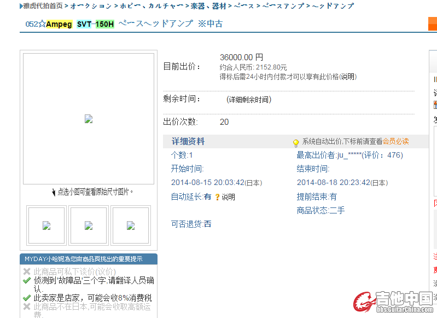Click the main product image placeholder

point(89,119)
